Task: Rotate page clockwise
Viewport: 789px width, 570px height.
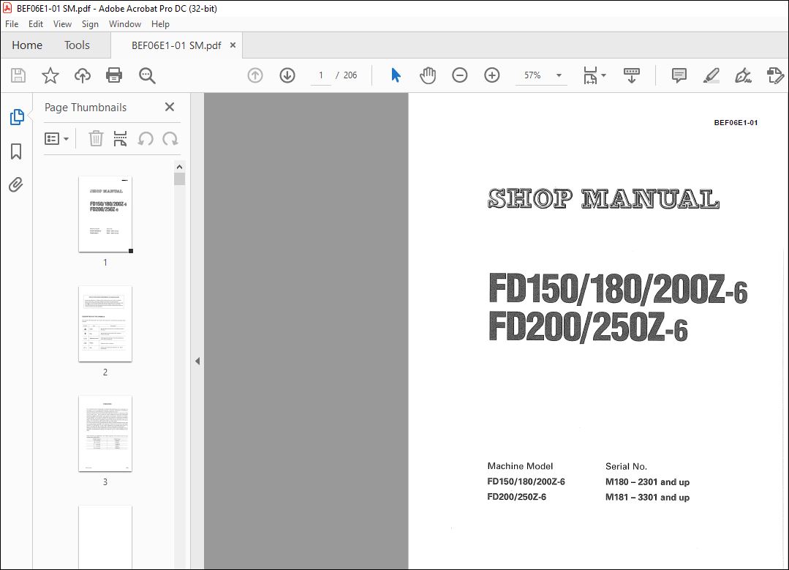Action: pyautogui.click(x=170, y=138)
